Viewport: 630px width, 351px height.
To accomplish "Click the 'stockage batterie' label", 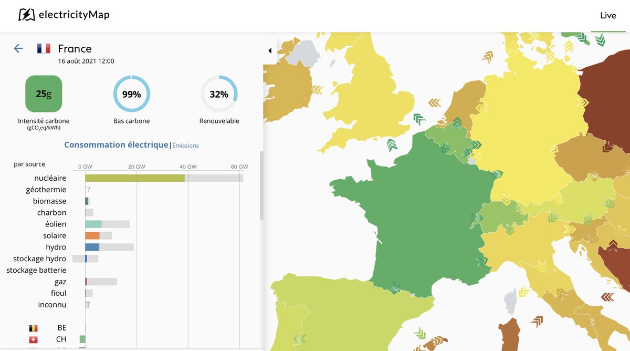I will point(36,270).
